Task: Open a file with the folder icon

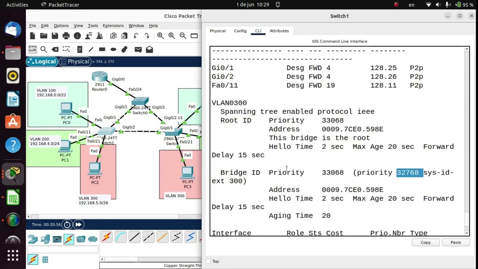Action: point(44,36)
